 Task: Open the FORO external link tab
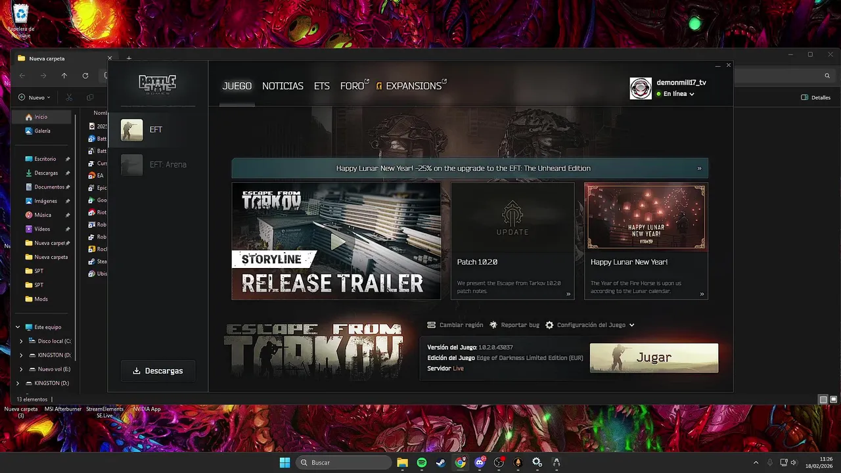(355, 86)
